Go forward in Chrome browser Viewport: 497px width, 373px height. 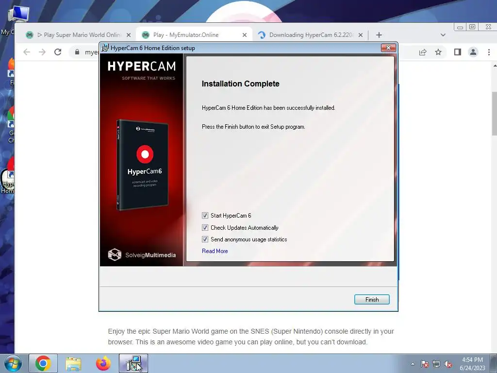[42, 52]
